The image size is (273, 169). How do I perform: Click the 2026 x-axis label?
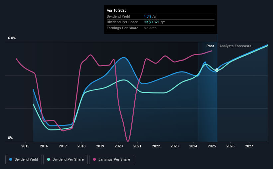230,146
